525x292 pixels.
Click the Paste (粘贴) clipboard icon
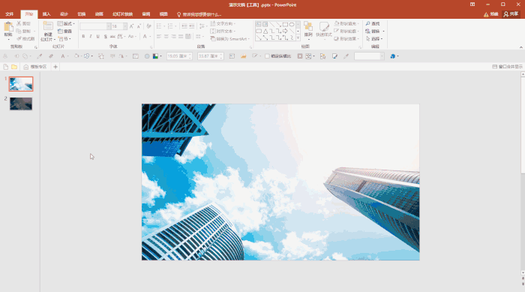(8, 27)
